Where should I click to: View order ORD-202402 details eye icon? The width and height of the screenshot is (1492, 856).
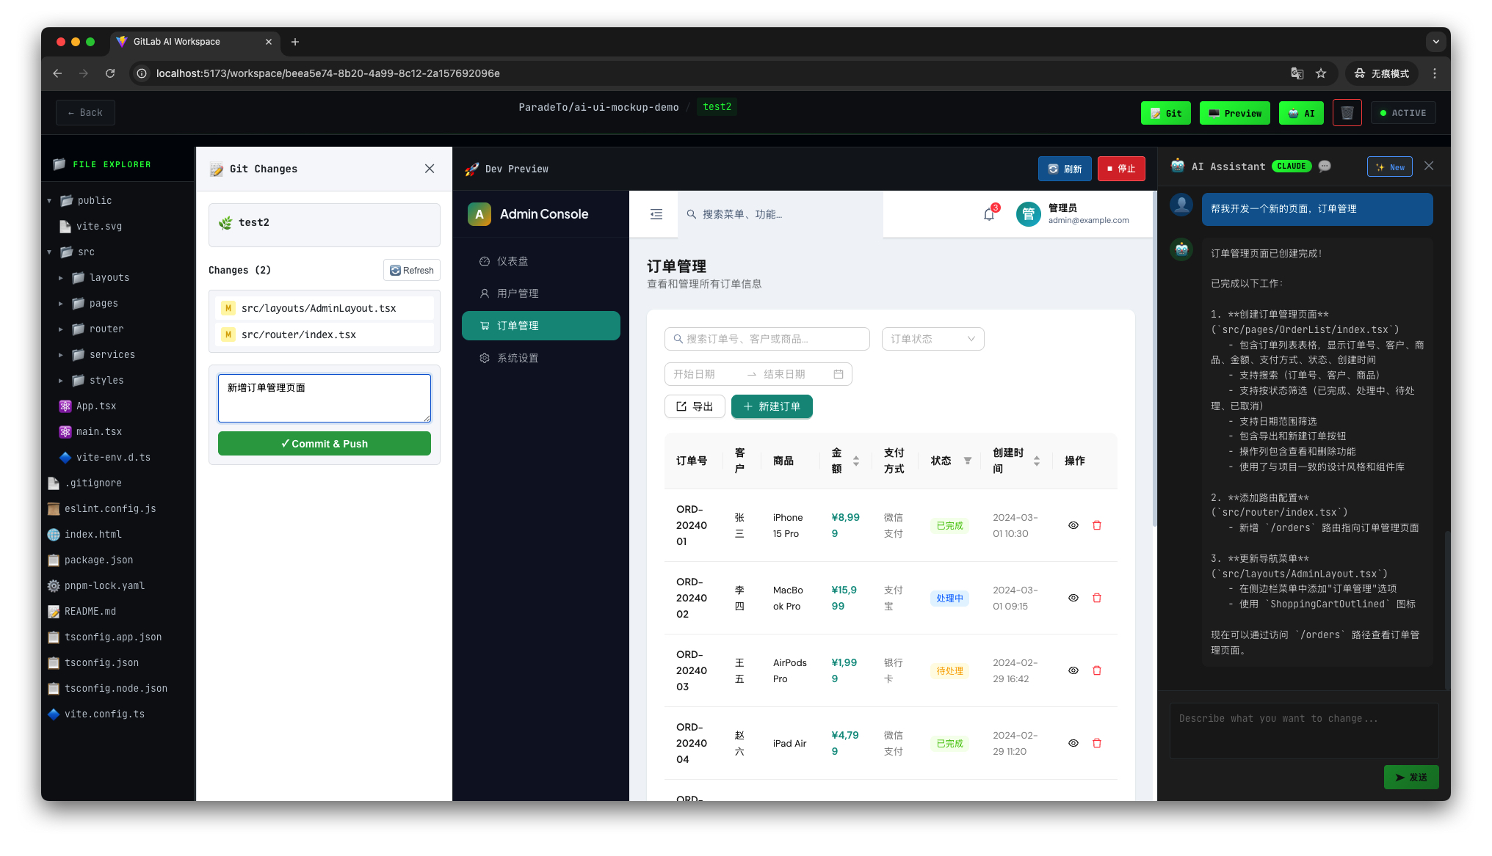point(1073,598)
